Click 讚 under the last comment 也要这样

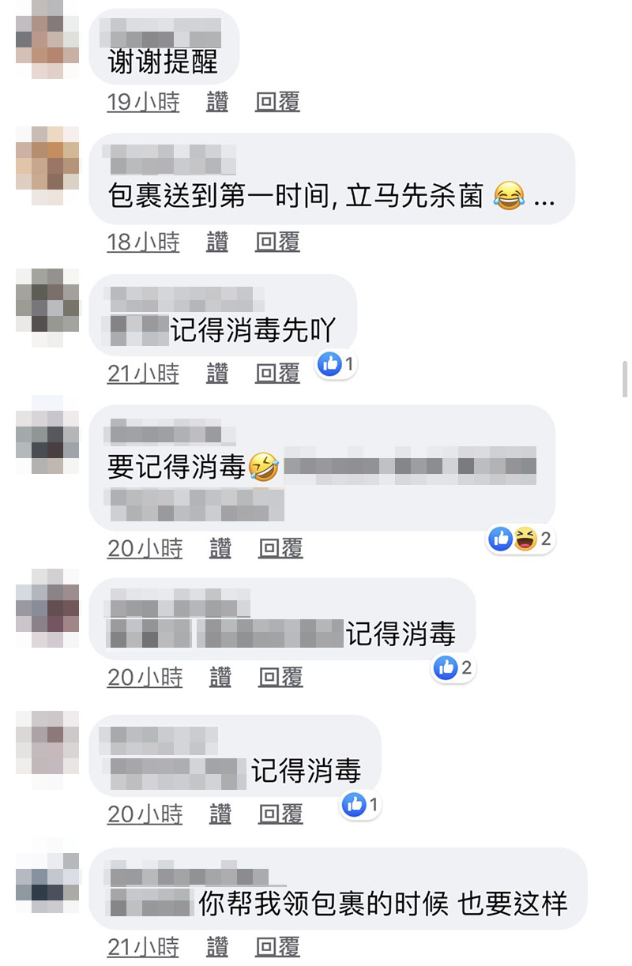(217, 947)
